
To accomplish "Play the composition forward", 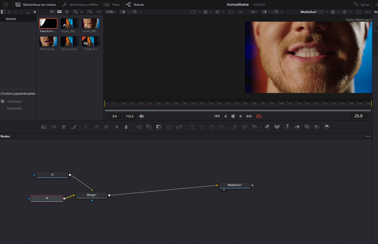I will pos(241,116).
